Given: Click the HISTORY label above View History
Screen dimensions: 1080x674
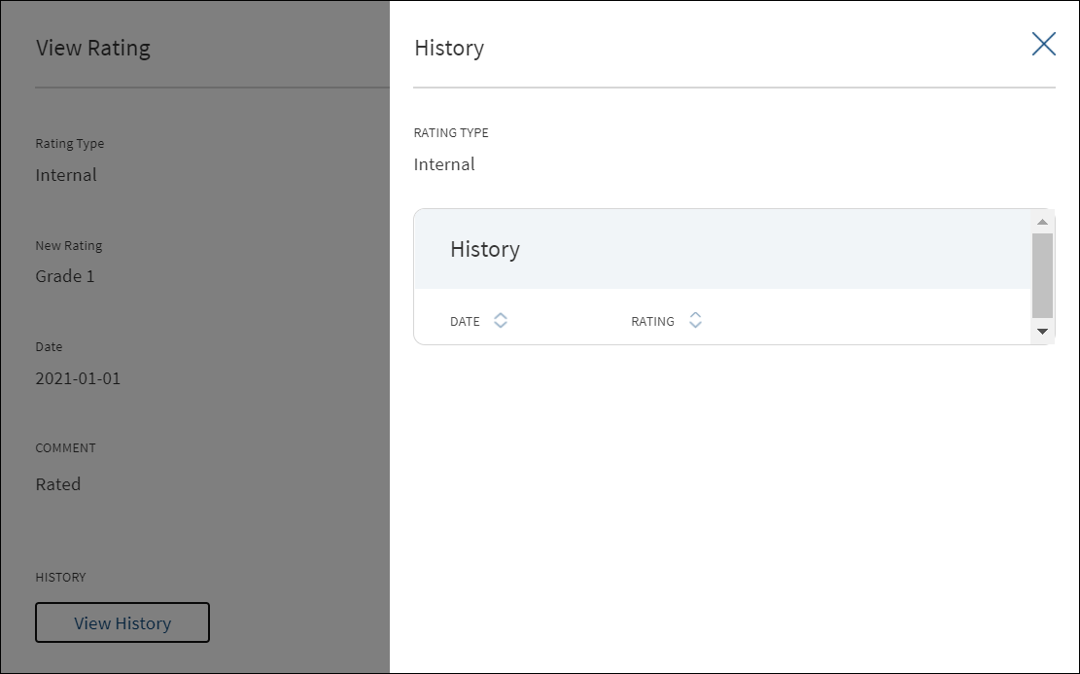Looking at the screenshot, I should (x=60, y=578).
